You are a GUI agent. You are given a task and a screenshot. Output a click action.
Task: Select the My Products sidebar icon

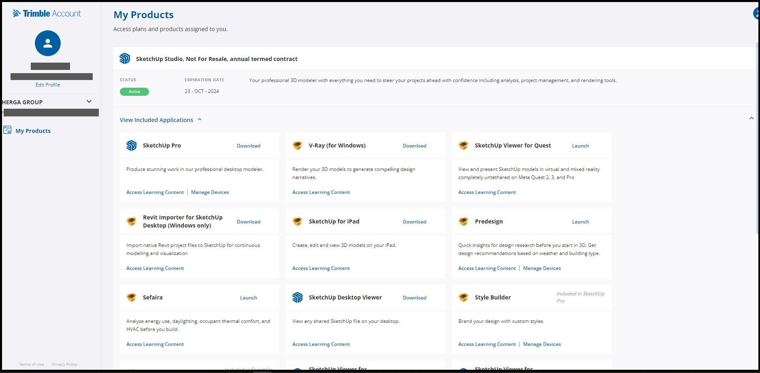pos(7,130)
